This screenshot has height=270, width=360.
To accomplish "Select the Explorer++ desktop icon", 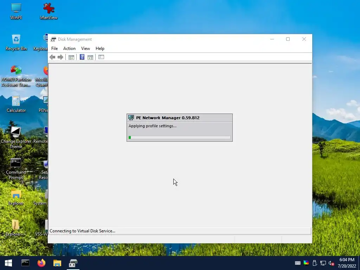I will point(15,228).
